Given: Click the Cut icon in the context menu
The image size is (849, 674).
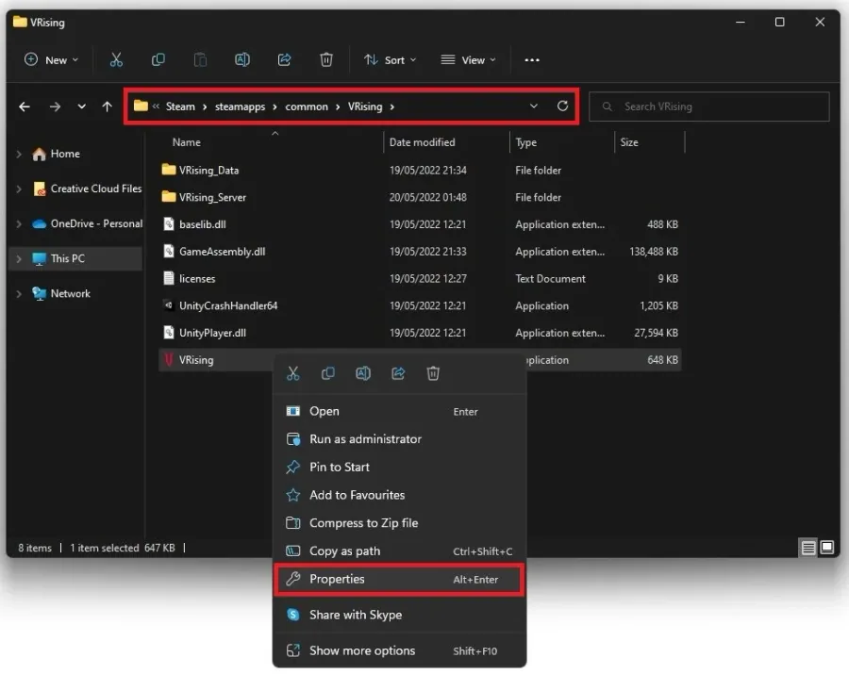Looking at the screenshot, I should click(x=293, y=373).
